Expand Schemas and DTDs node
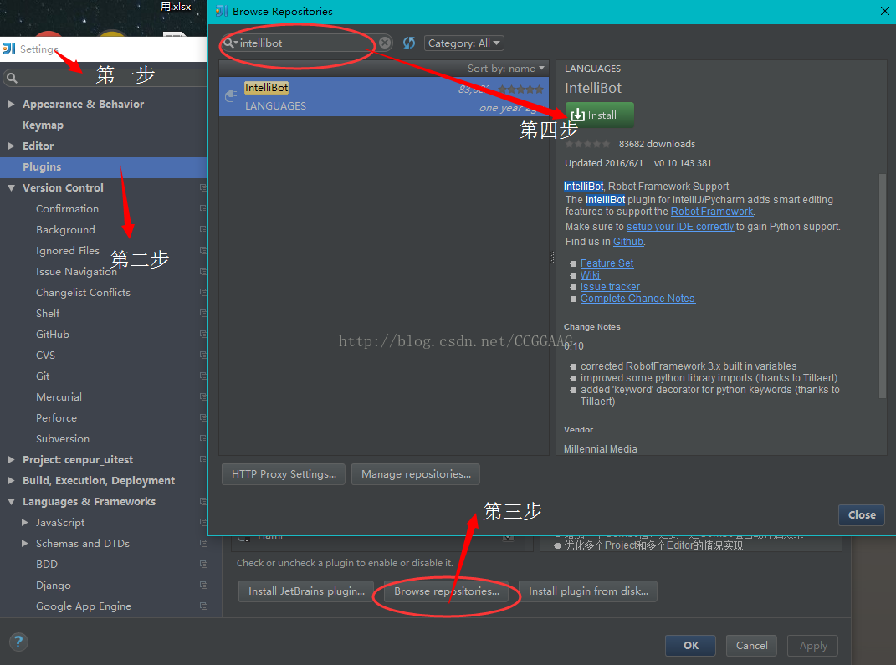Screen dimensions: 896x665 point(24,544)
